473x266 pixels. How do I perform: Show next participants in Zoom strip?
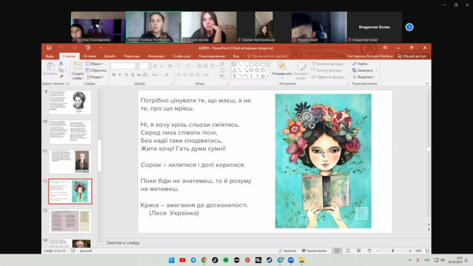coord(409,27)
